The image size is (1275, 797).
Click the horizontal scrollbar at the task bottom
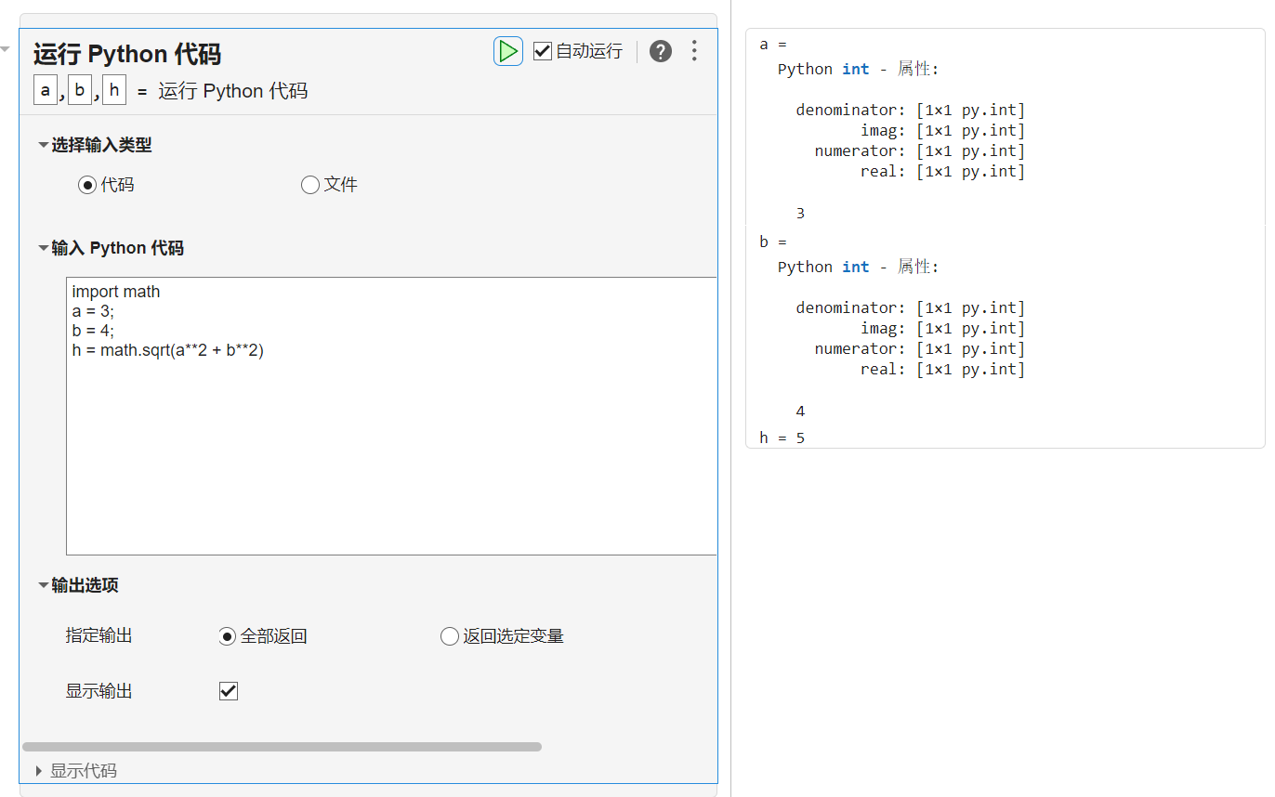click(x=282, y=746)
